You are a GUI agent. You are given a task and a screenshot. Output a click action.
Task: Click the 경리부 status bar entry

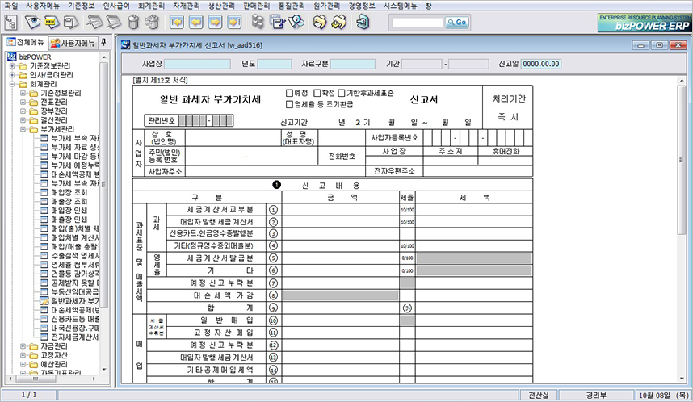pos(596,395)
